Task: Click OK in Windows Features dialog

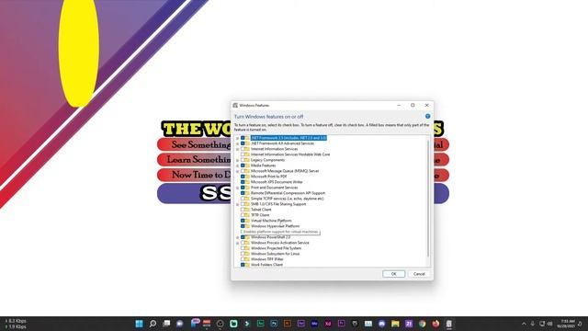Action: [394, 274]
